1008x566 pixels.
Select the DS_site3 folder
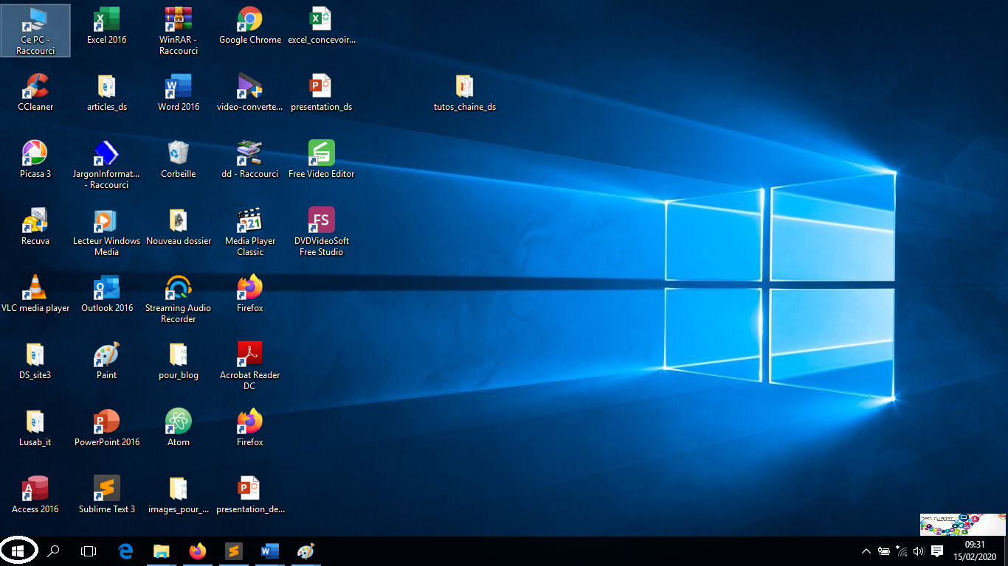(35, 361)
